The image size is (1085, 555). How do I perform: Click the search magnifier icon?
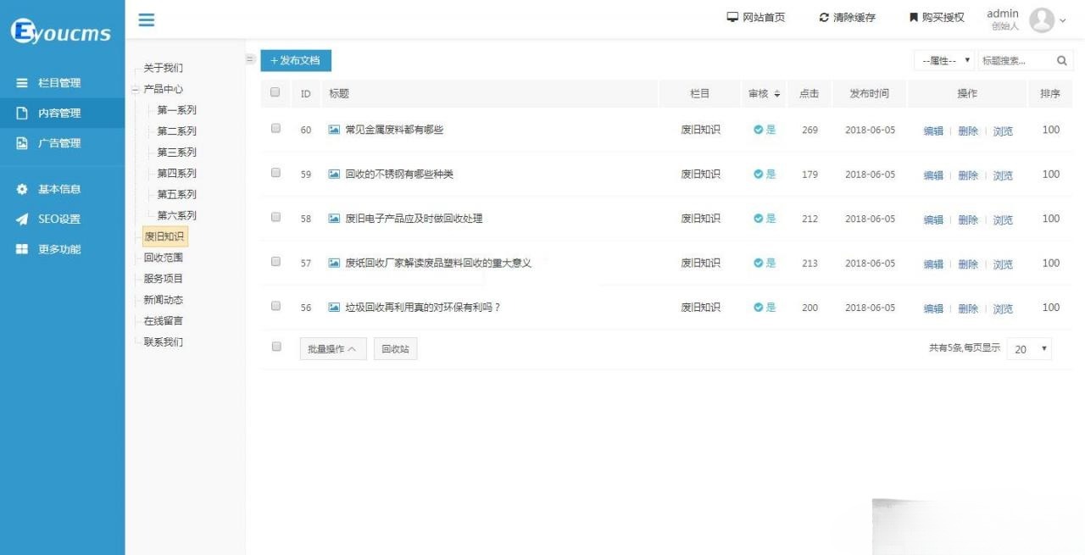tap(1061, 60)
